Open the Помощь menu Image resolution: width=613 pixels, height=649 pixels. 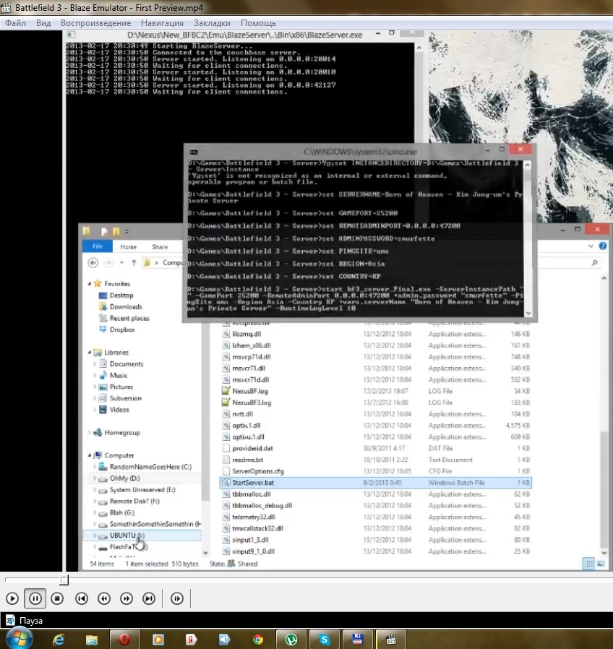258,23
